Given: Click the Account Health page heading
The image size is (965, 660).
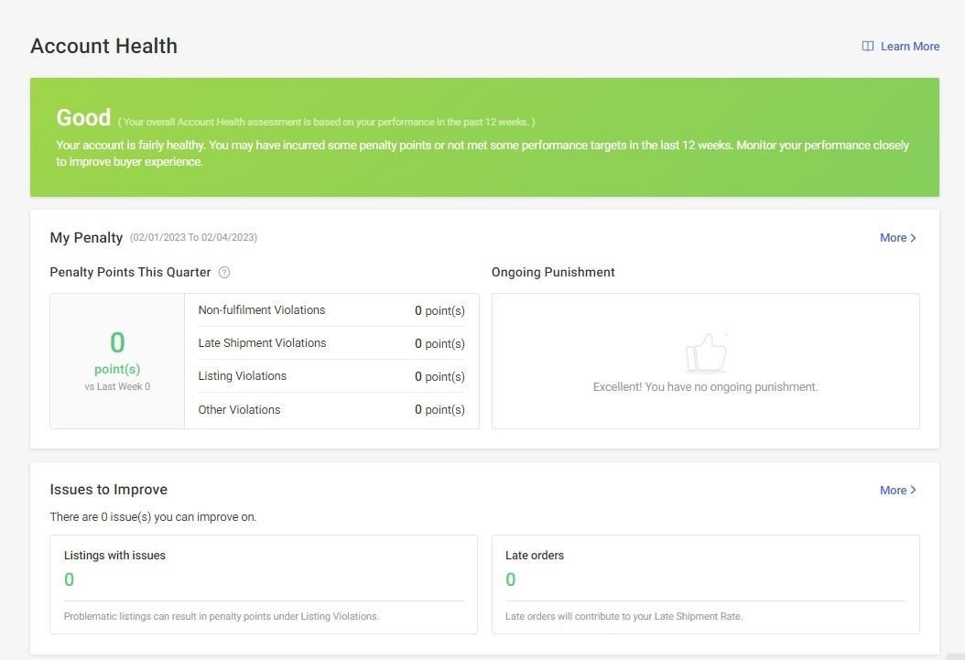Looking at the screenshot, I should point(103,47).
